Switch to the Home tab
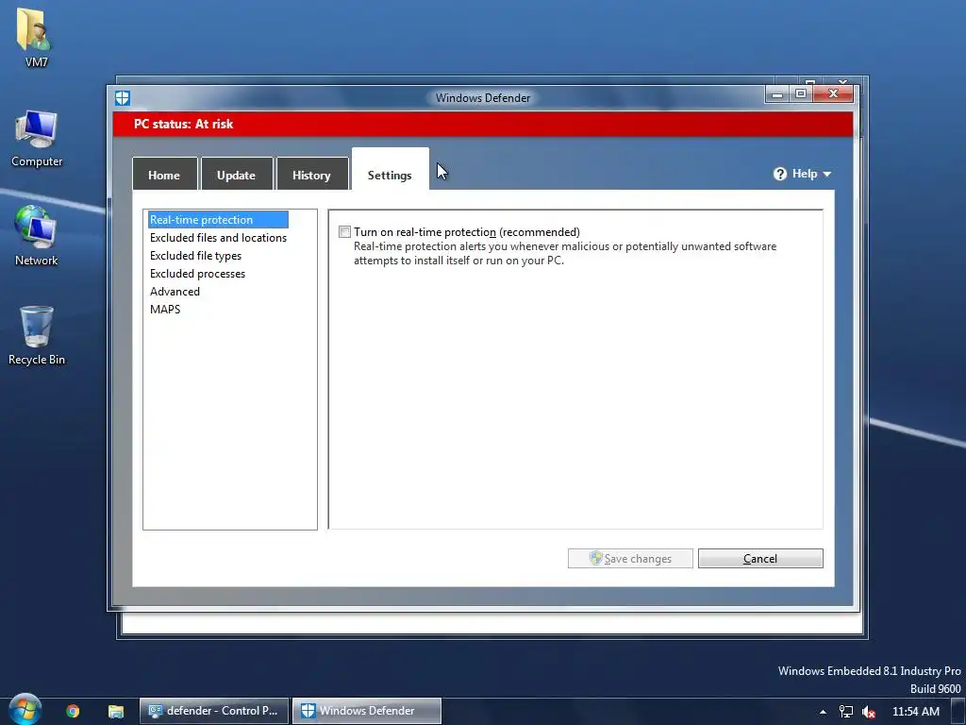This screenshot has width=966, height=725. point(164,175)
